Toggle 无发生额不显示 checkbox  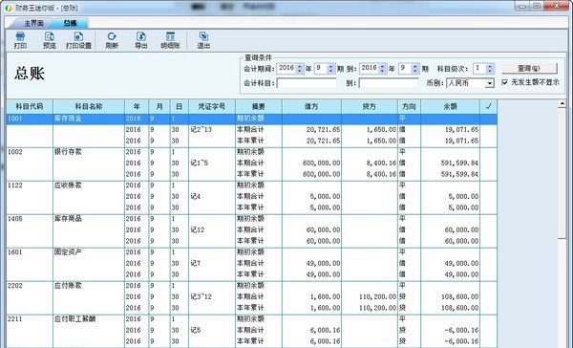(x=504, y=82)
